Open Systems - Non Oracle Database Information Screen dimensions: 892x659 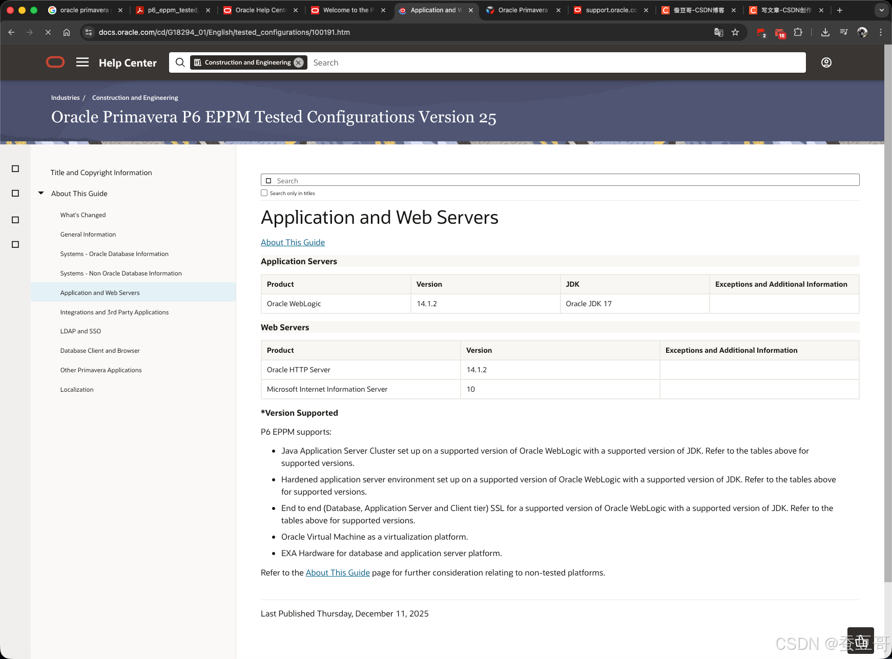click(x=121, y=273)
